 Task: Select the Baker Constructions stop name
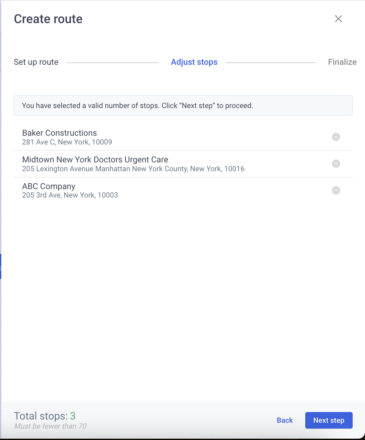pos(59,133)
